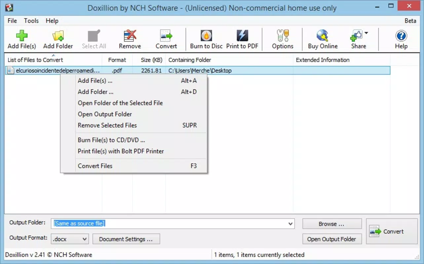Click the PDF file icon in the list
This screenshot has height=264, width=424.
point(11,70)
